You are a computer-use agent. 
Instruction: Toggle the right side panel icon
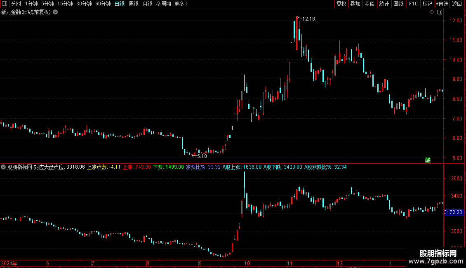(x=440, y=12)
